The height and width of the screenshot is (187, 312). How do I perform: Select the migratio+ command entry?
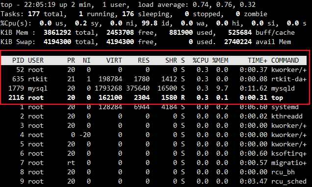click(289, 163)
